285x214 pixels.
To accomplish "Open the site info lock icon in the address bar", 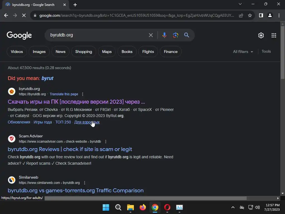I will click(x=35, y=16).
